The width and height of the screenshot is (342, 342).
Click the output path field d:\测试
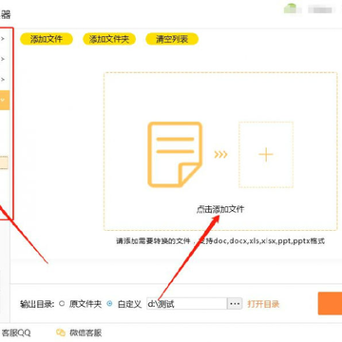click(x=187, y=304)
